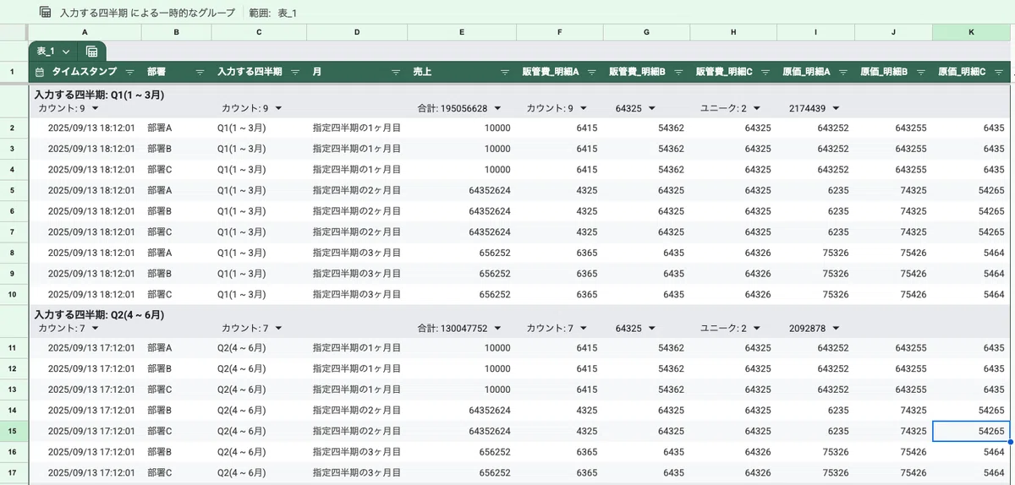Click the 入力する四半期: Q1(1～3月) group heading
The height and width of the screenshot is (485, 1015).
click(99, 95)
